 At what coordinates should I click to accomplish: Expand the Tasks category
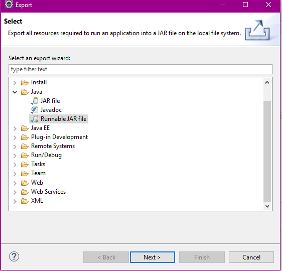[15, 165]
